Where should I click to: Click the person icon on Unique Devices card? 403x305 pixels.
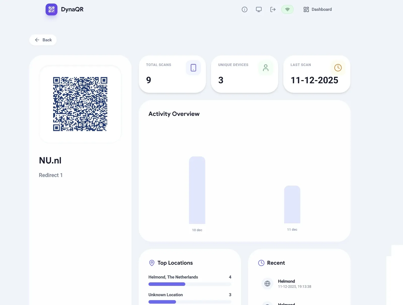tap(265, 68)
